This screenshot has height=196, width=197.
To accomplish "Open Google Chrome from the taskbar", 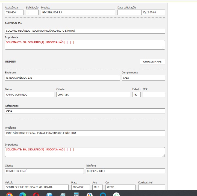I will pyautogui.click(x=9, y=194).
